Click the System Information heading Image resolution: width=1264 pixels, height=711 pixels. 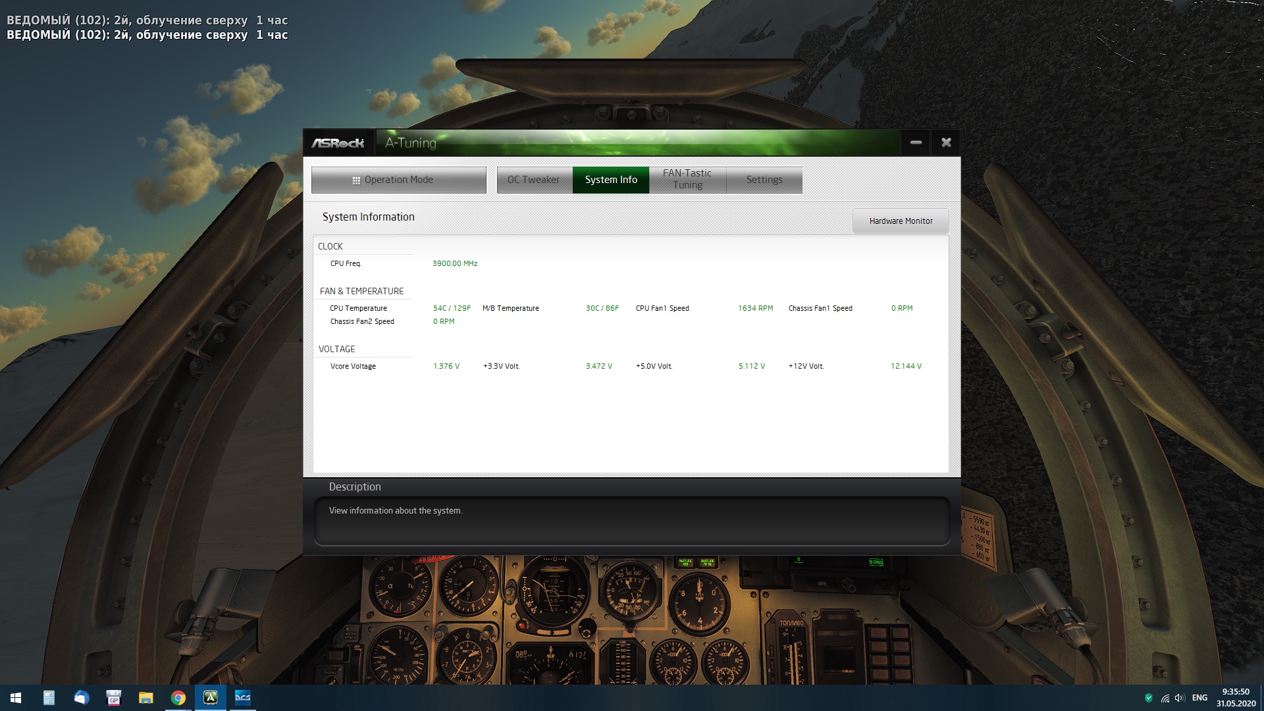[369, 217]
